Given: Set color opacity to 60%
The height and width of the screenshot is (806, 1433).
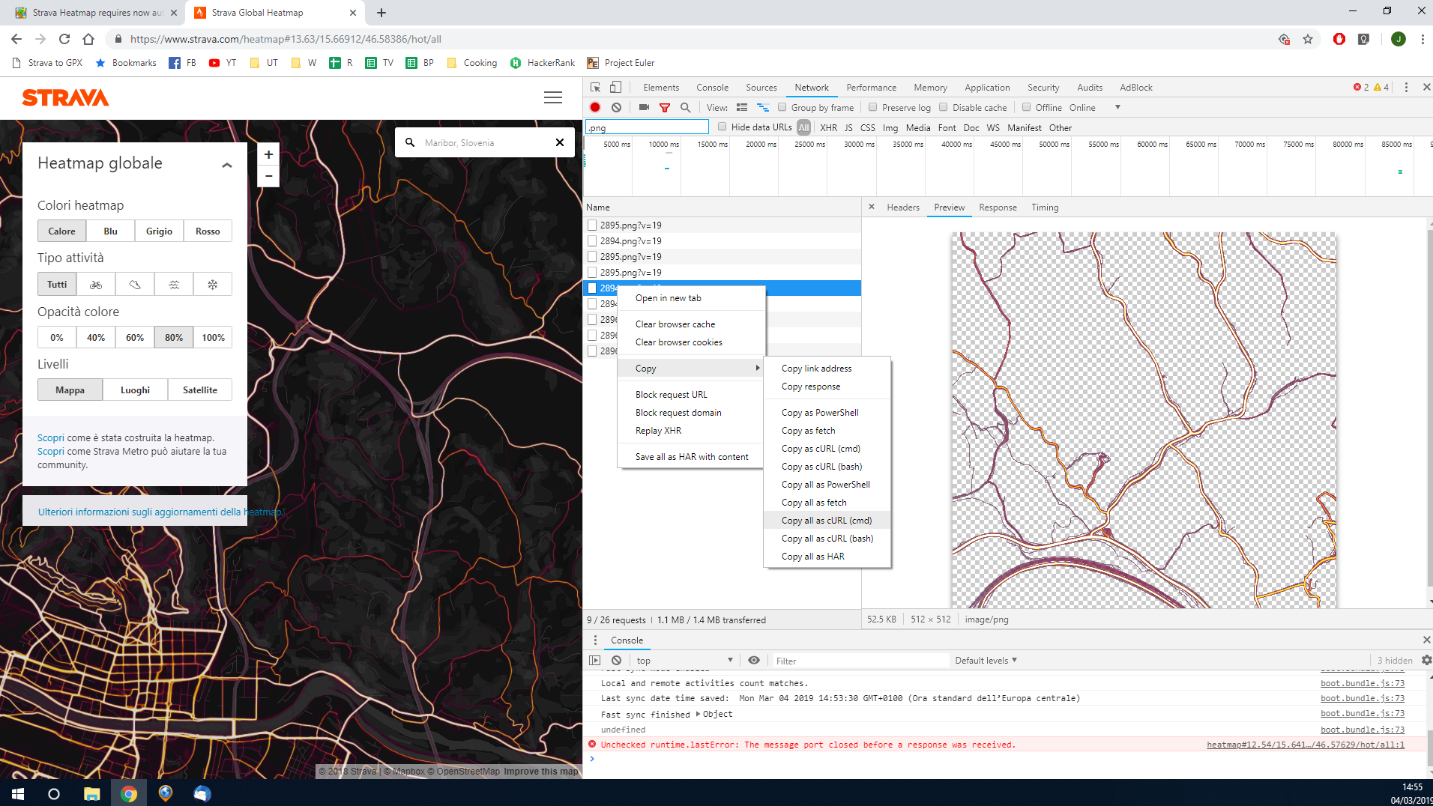Looking at the screenshot, I should 135,338.
